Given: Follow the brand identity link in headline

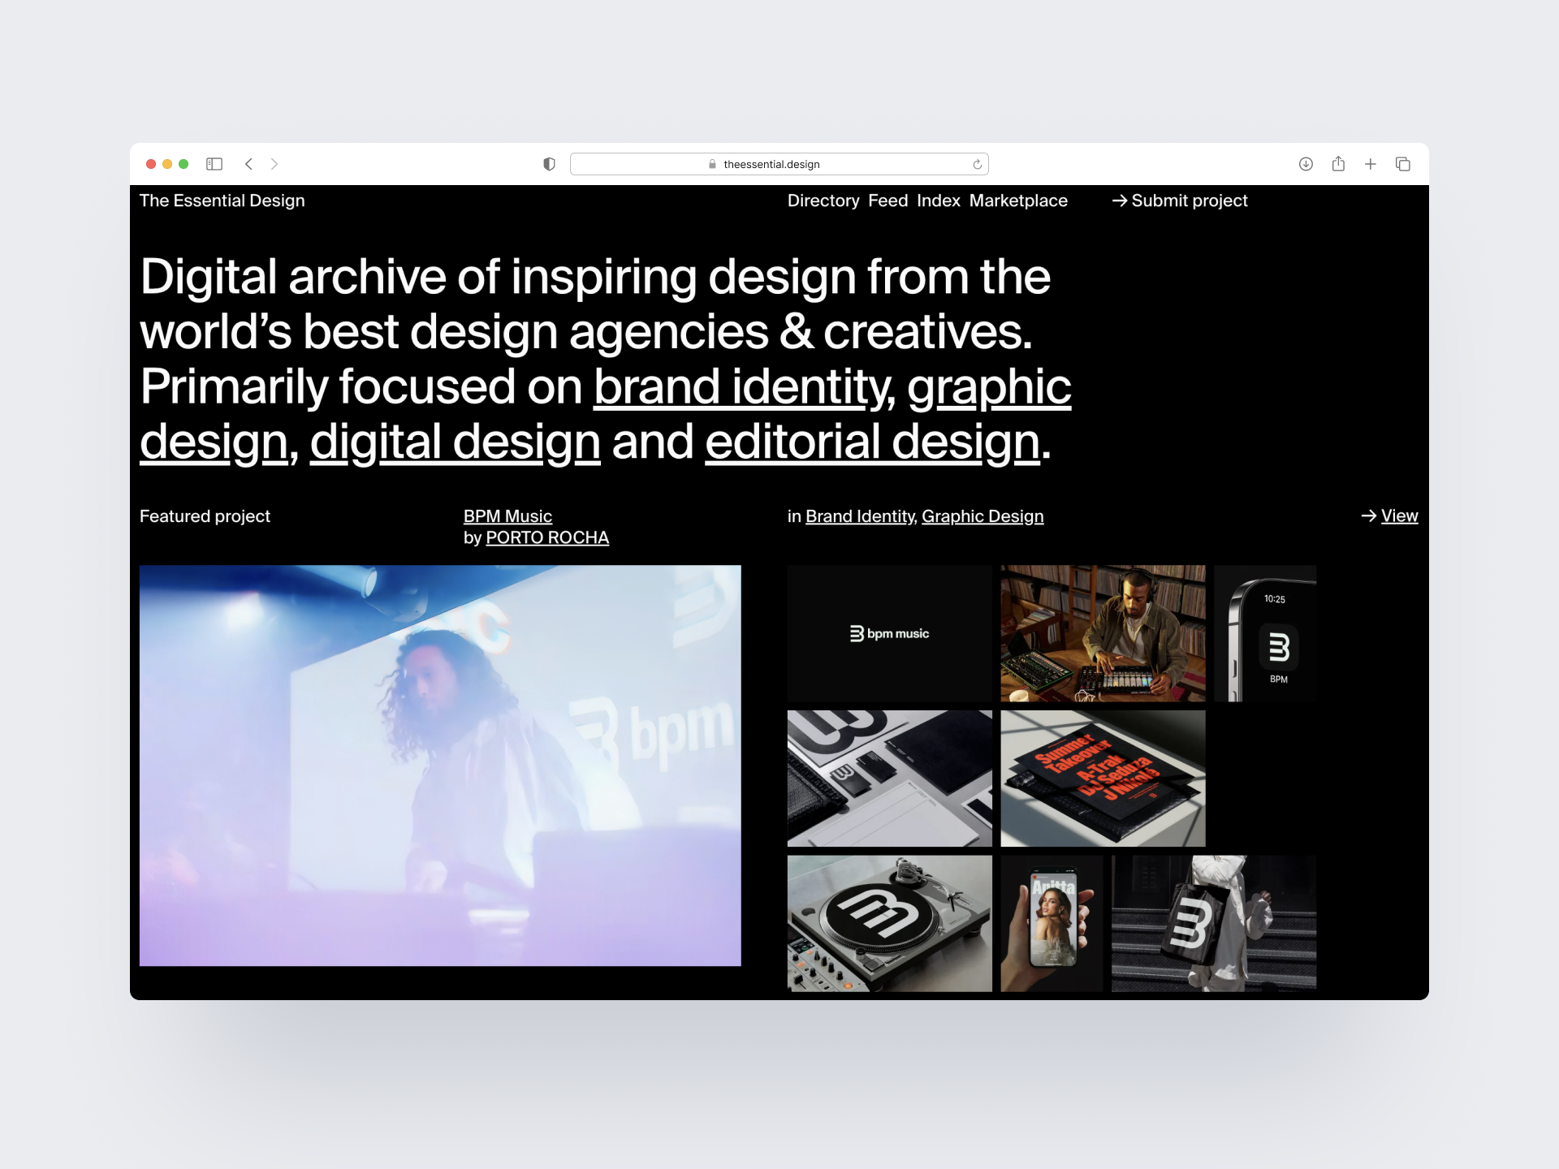Looking at the screenshot, I should click(x=742, y=386).
